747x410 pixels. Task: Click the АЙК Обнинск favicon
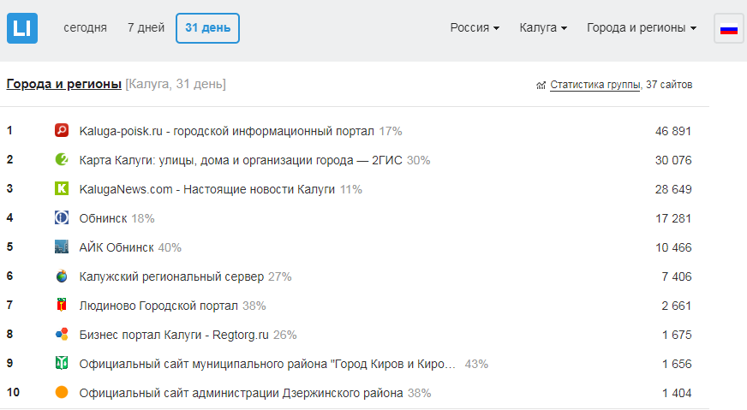(x=62, y=247)
